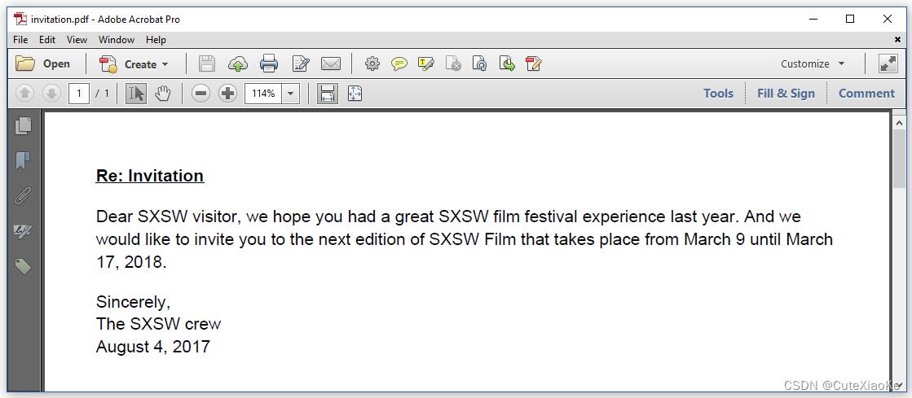This screenshot has width=912, height=398.
Task: Go to previous page arrow
Action: click(x=24, y=93)
